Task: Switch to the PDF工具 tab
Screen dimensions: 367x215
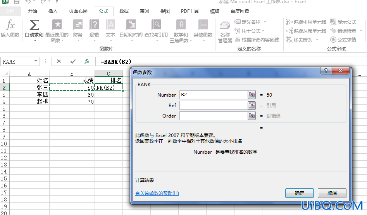Action: pos(190,11)
